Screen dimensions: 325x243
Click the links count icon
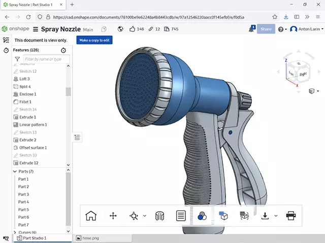(x=151, y=29)
